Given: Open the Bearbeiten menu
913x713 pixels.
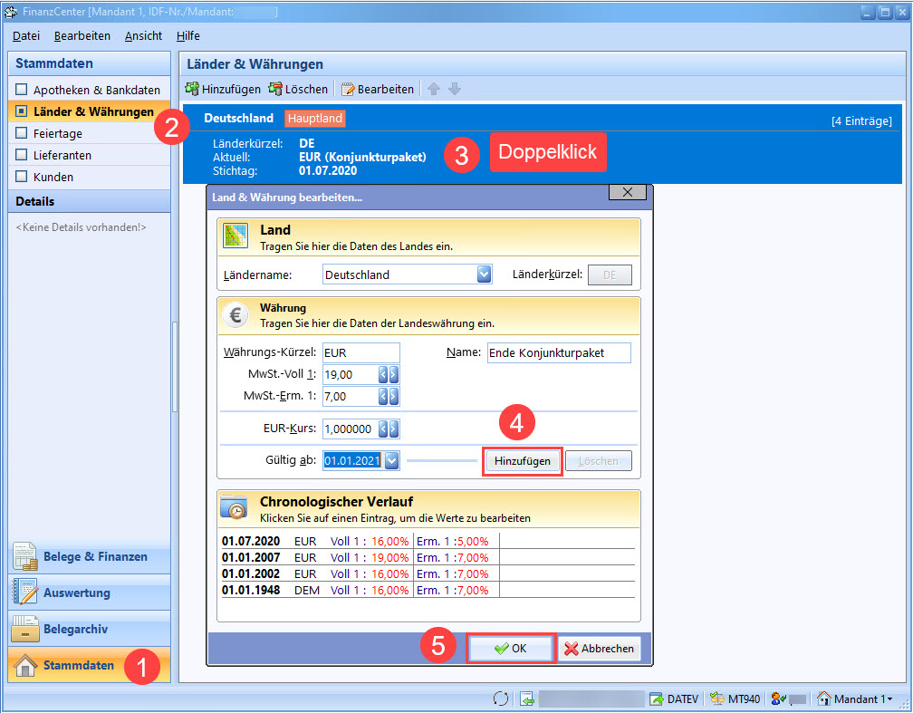Looking at the screenshot, I should coord(82,36).
